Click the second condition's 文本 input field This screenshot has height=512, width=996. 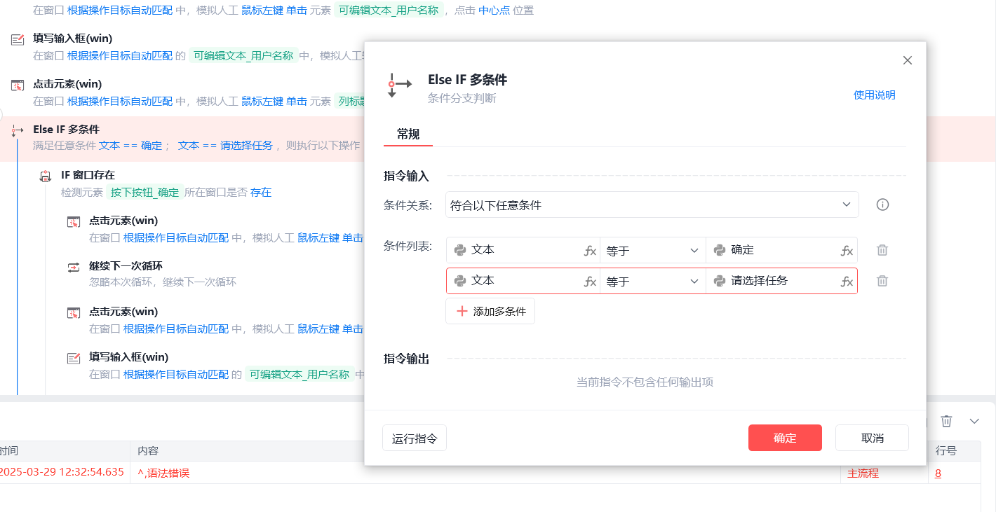tap(523, 281)
